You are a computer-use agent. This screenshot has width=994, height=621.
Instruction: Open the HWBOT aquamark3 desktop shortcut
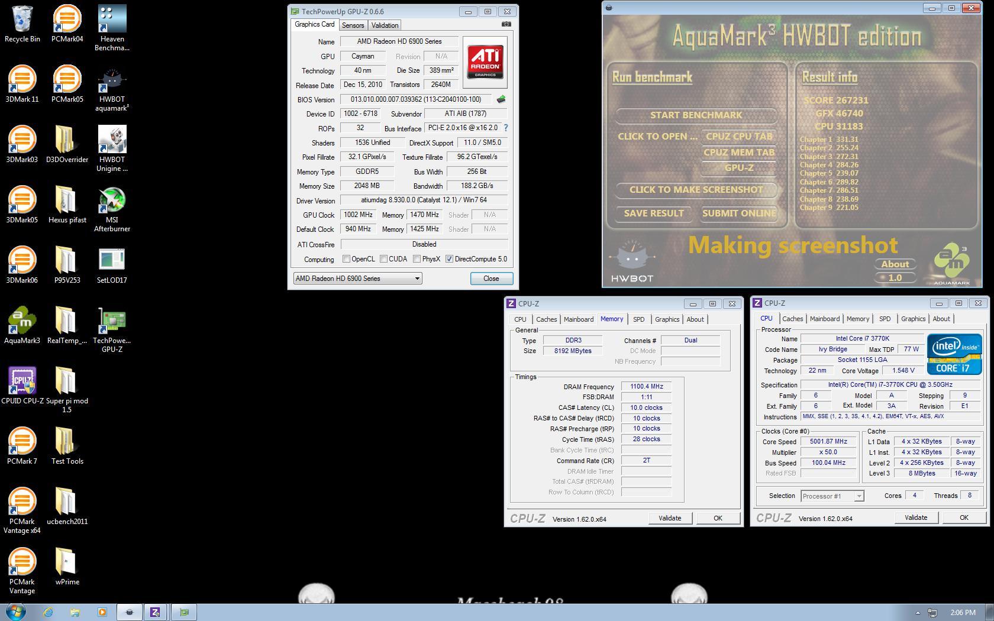[x=112, y=89]
